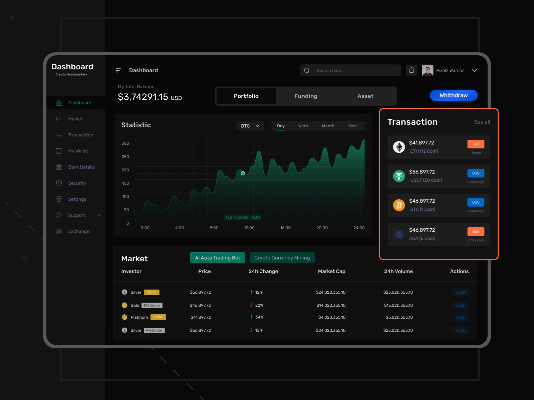Image resolution: width=534 pixels, height=400 pixels.
Task: Click See all in Transaction panel
Action: coord(482,122)
